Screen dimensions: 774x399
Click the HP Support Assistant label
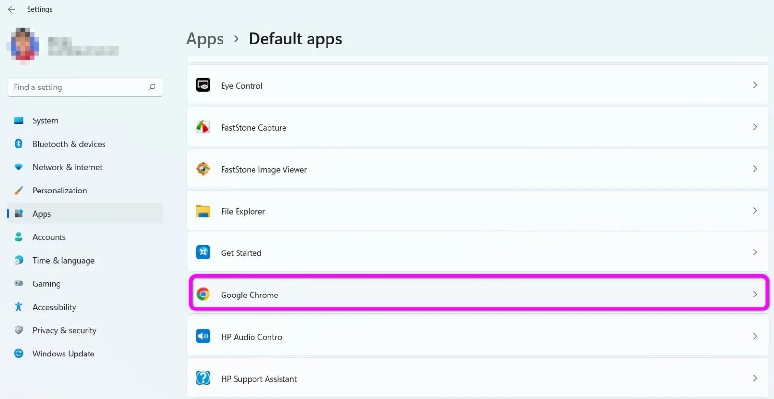(x=258, y=379)
